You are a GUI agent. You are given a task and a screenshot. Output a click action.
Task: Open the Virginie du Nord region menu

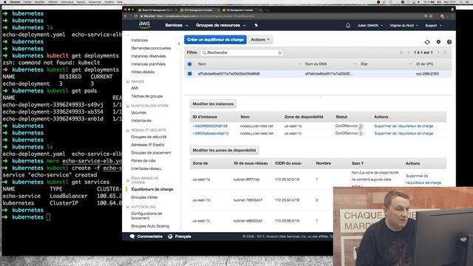[x=404, y=26]
